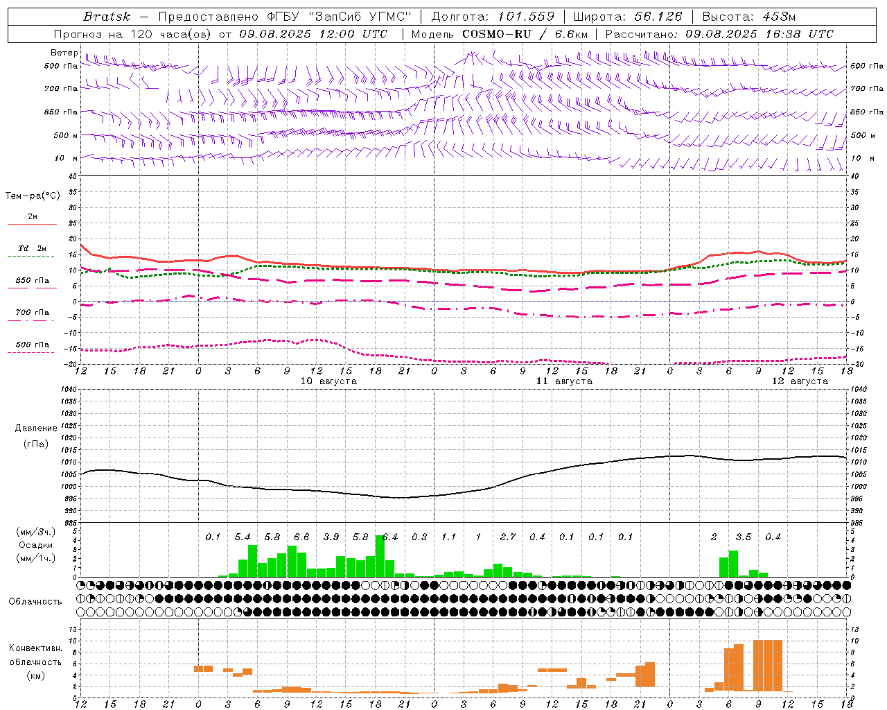Click the '10 августа' date label
This screenshot has width=887, height=710.
(328, 381)
